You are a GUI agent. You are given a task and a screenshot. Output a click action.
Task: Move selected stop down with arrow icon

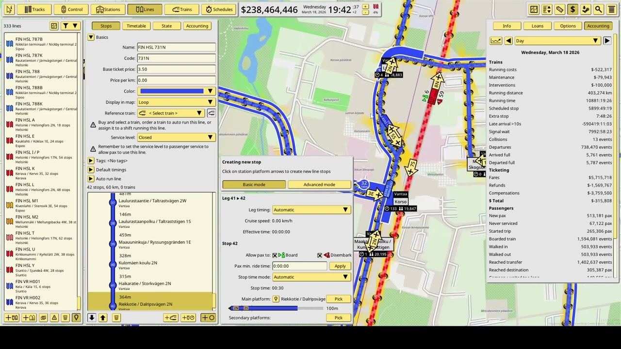point(91,317)
